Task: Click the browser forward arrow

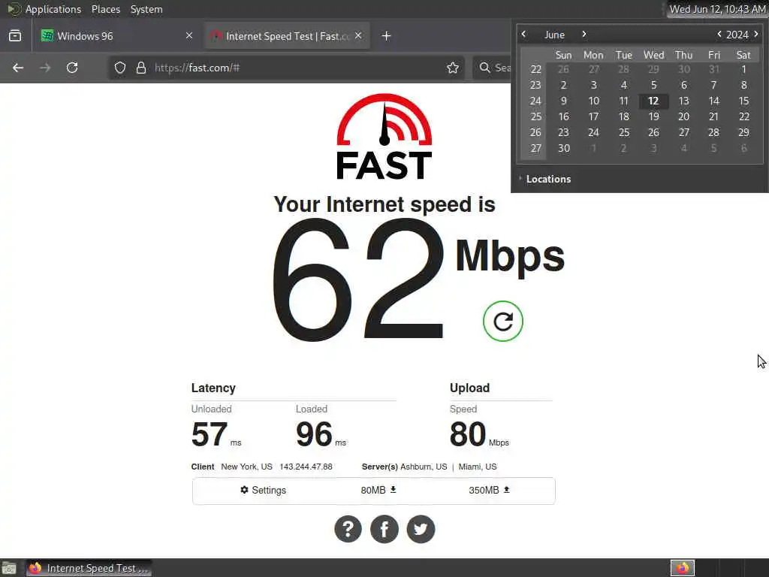Action: coord(45,68)
